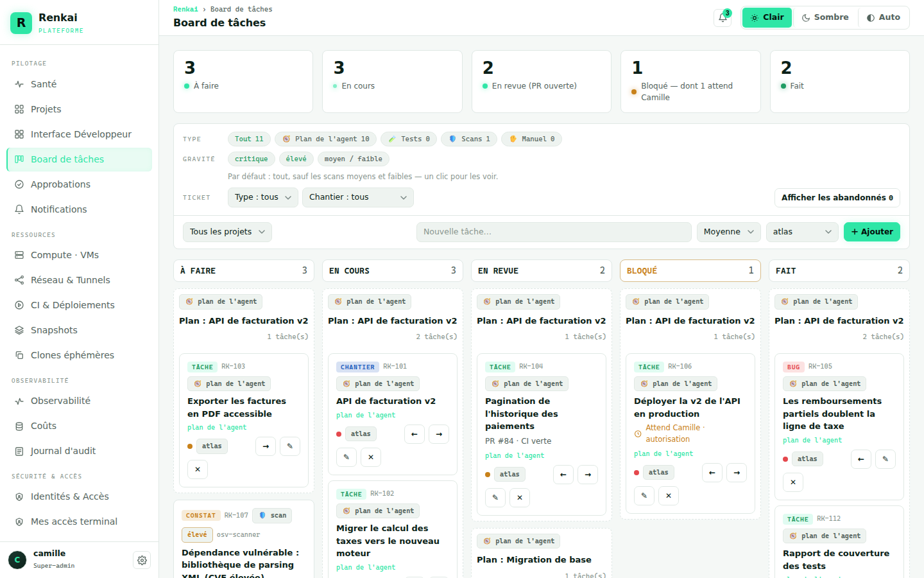Click the Renkai logo icon
Viewport: 924px width, 578px height.
click(x=21, y=22)
